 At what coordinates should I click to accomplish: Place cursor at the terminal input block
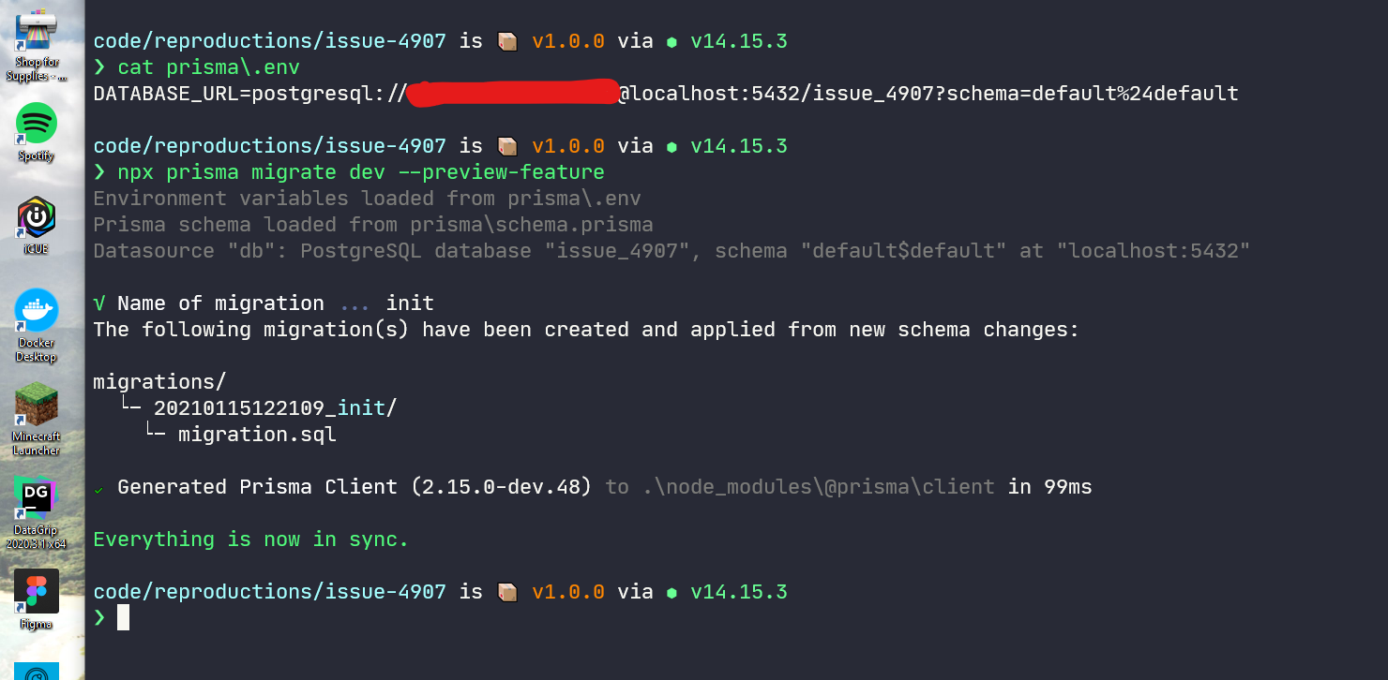click(123, 617)
